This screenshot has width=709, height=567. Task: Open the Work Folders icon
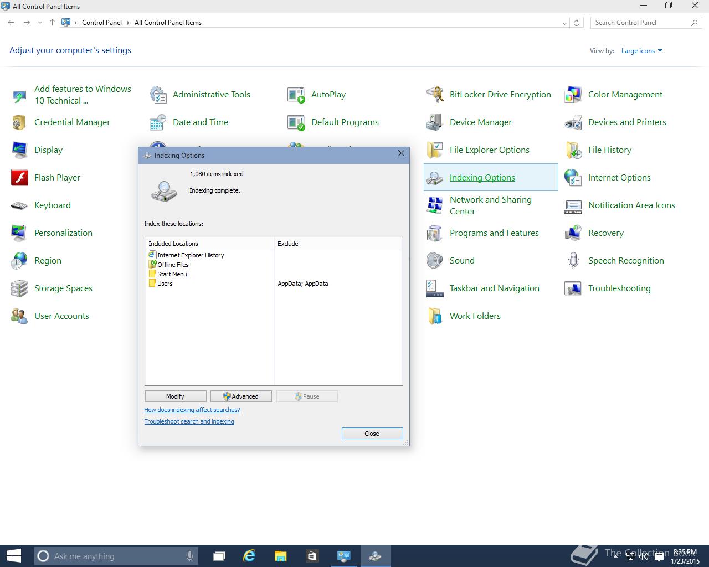click(x=435, y=316)
